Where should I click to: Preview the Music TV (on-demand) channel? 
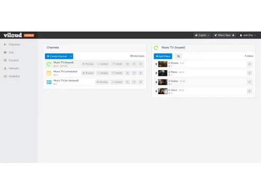coord(102,82)
